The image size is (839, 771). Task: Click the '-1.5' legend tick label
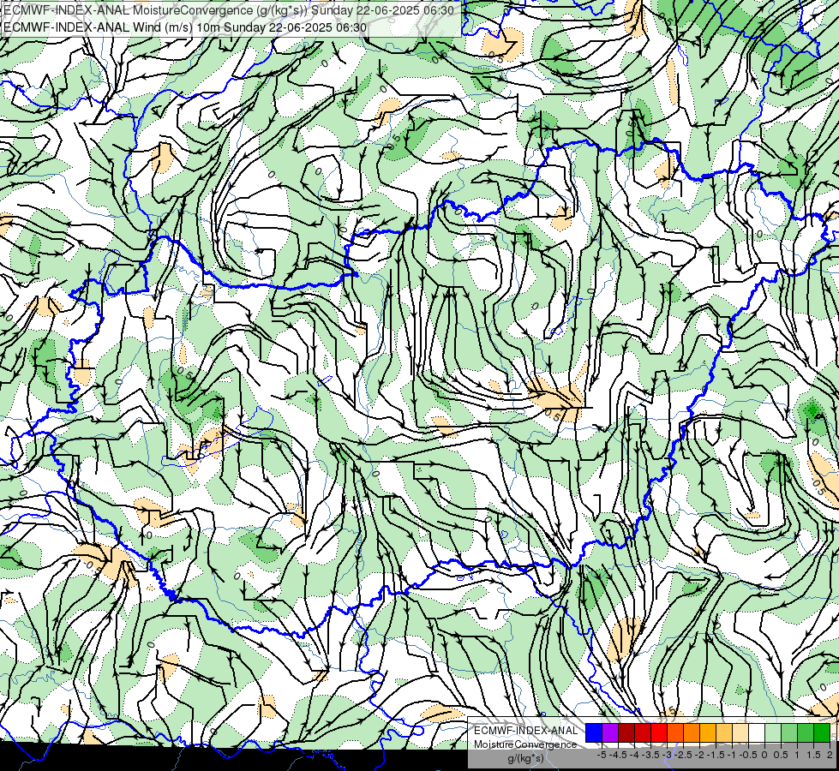coord(716,755)
